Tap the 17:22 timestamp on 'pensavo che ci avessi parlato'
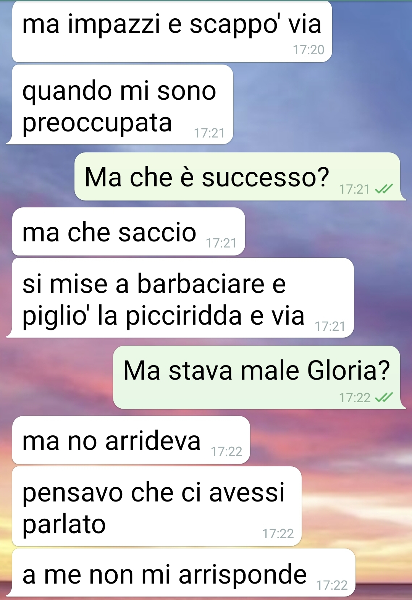The height and width of the screenshot is (600, 412). coord(278,534)
